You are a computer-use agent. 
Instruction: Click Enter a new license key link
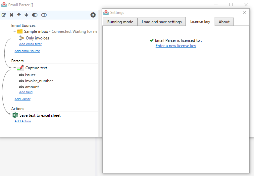point(176,46)
